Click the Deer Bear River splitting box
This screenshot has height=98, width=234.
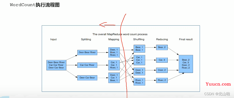click(87, 52)
